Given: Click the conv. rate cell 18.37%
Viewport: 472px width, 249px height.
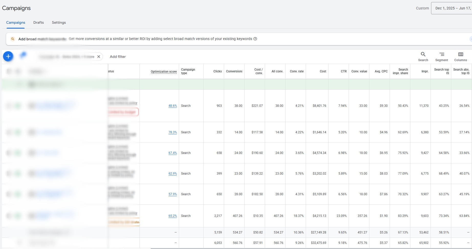Looking at the screenshot, I should [x=299, y=216].
